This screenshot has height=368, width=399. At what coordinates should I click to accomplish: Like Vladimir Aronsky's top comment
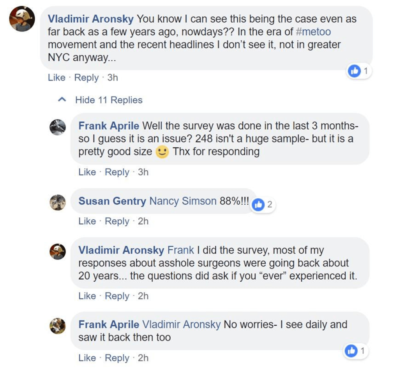click(x=56, y=77)
